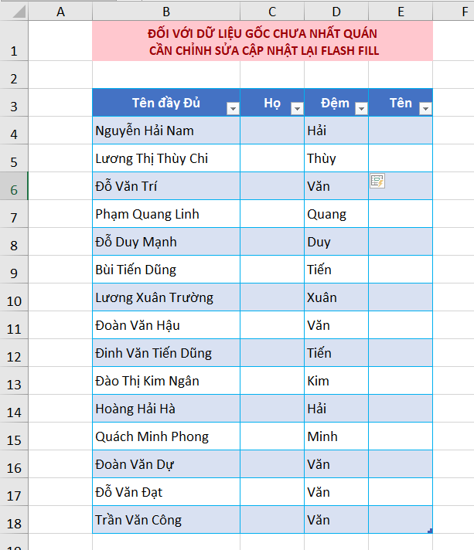This screenshot has height=550, width=474.
Task: Select cell containing Lương Xuân Trường
Action: tap(166, 297)
